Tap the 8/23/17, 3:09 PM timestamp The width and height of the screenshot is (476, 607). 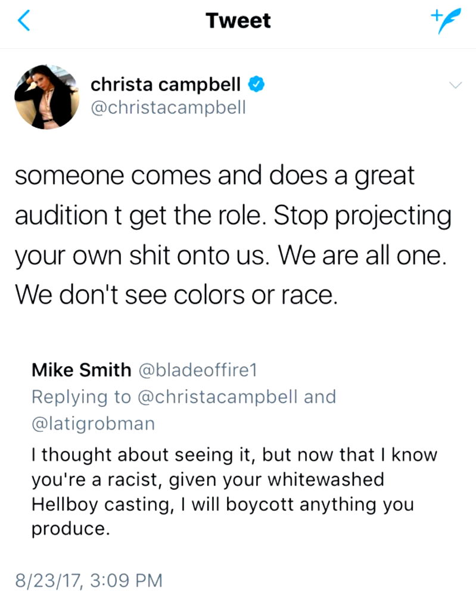point(88,580)
